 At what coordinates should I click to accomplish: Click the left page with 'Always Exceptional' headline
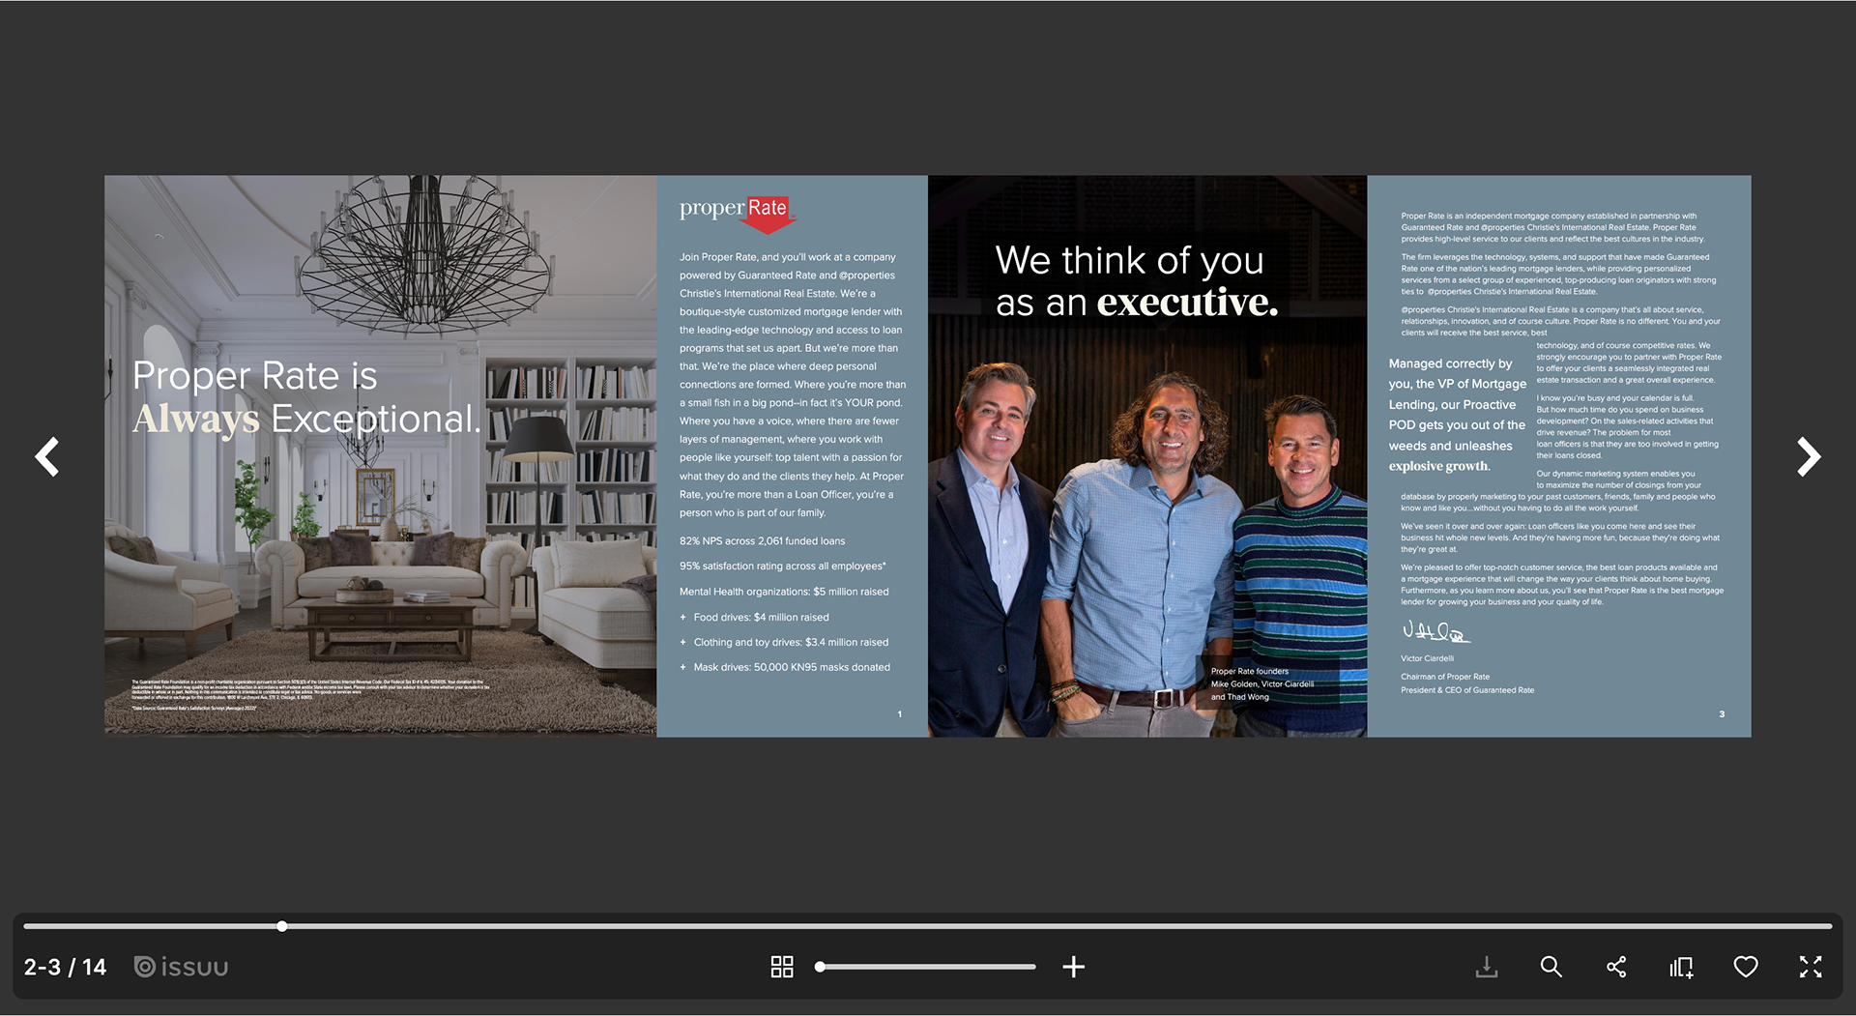point(380,455)
